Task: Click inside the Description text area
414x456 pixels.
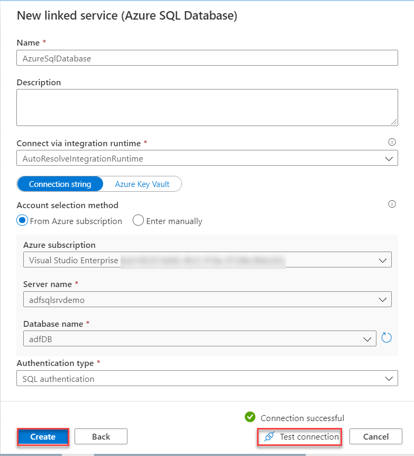Action: click(206, 106)
